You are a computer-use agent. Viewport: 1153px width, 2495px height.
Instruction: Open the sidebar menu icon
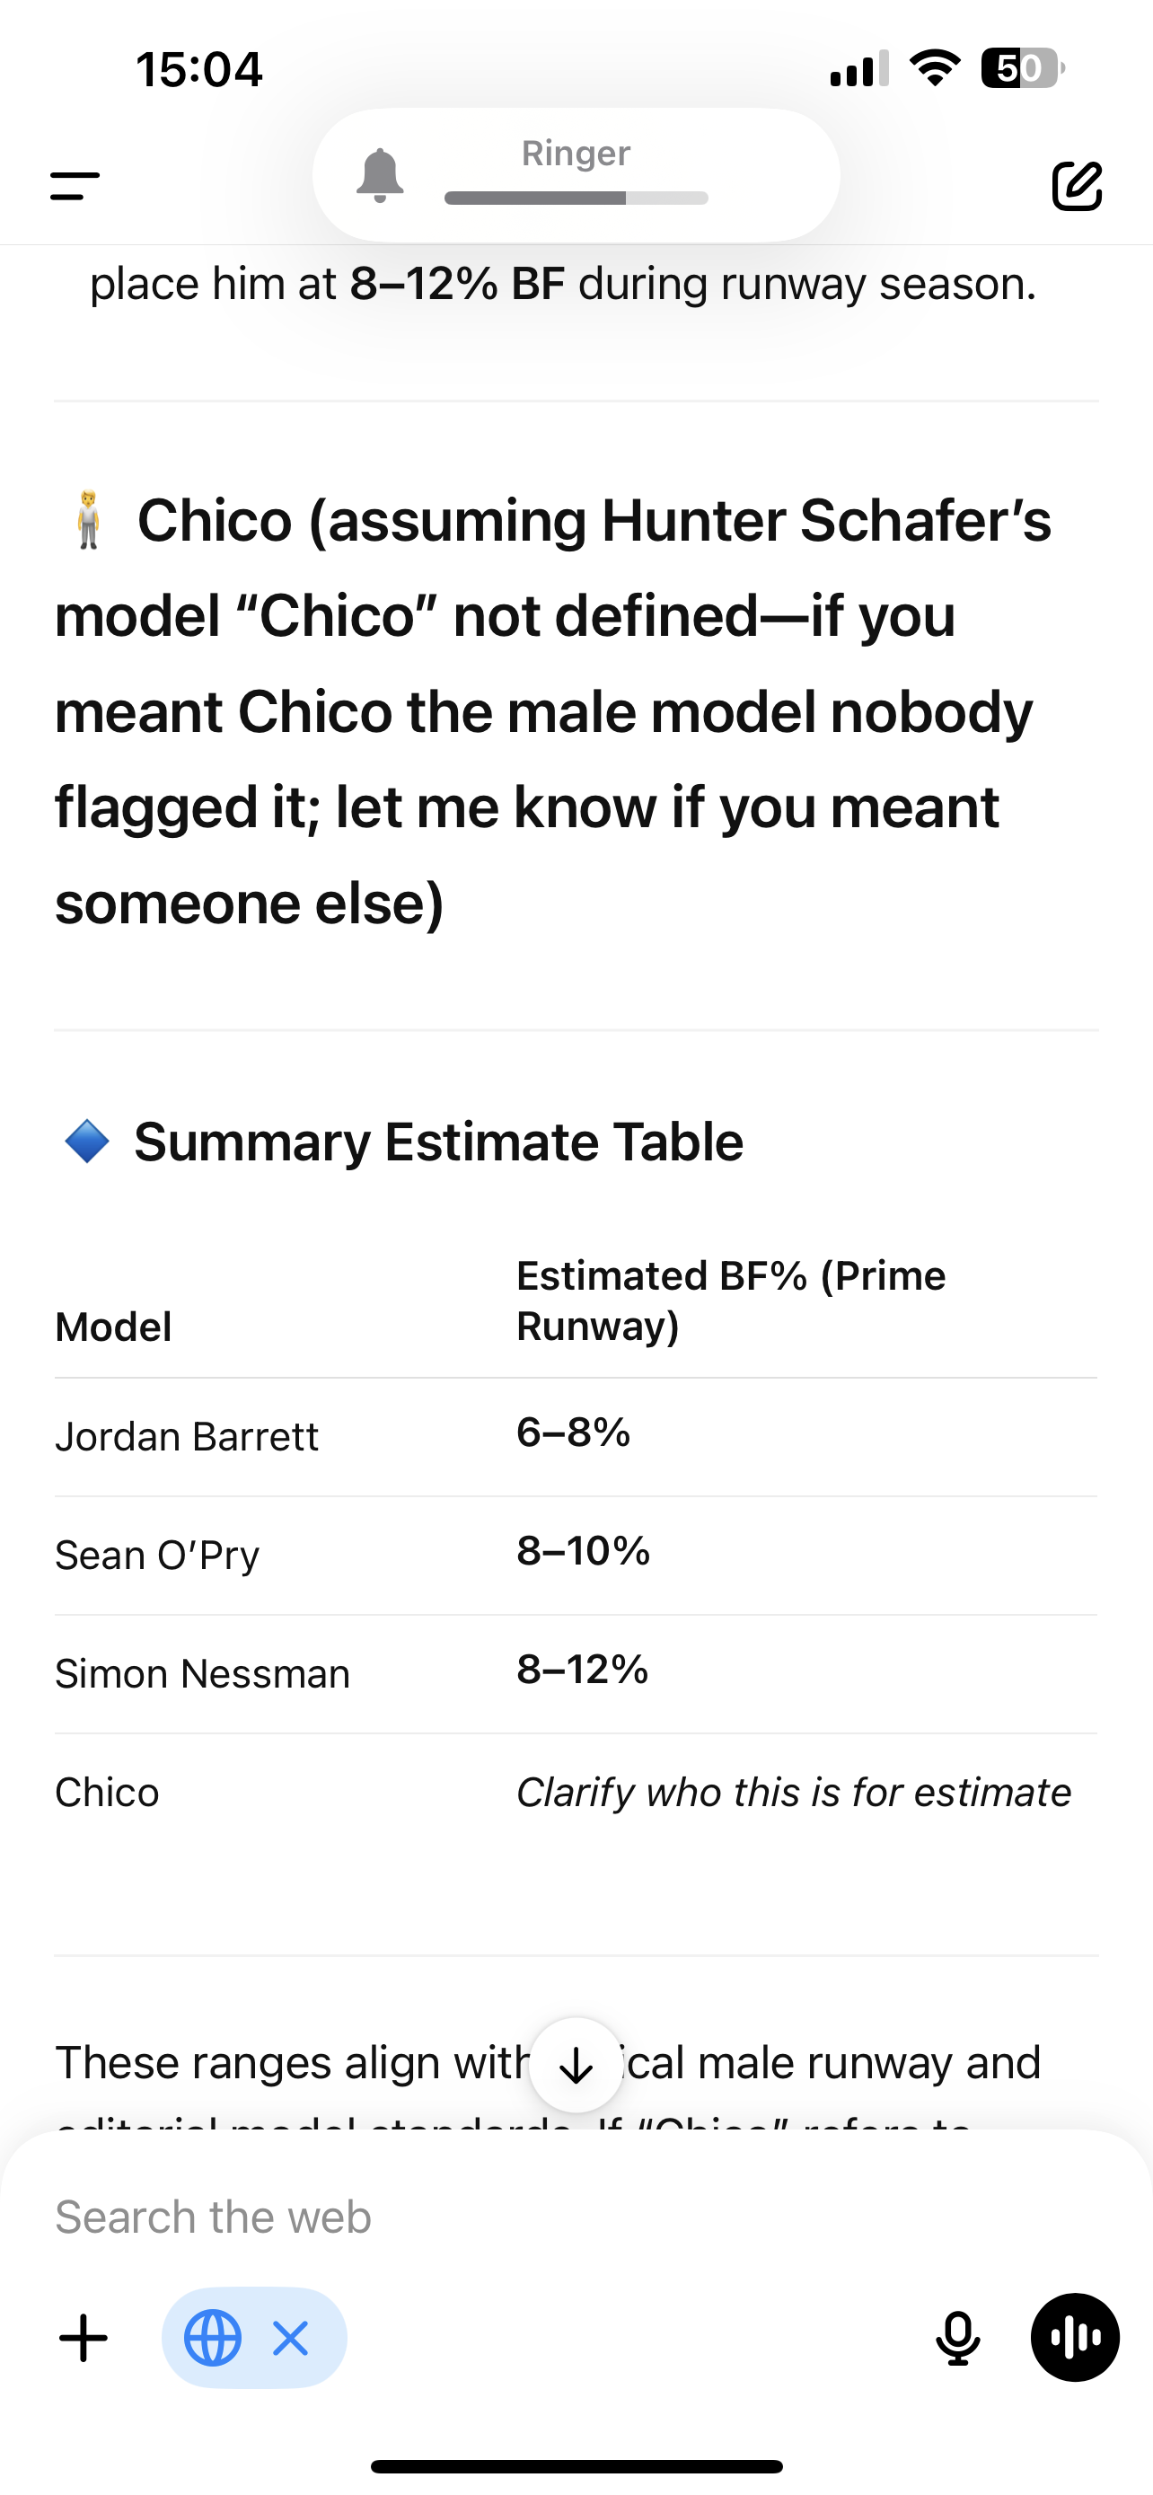coord(75,185)
